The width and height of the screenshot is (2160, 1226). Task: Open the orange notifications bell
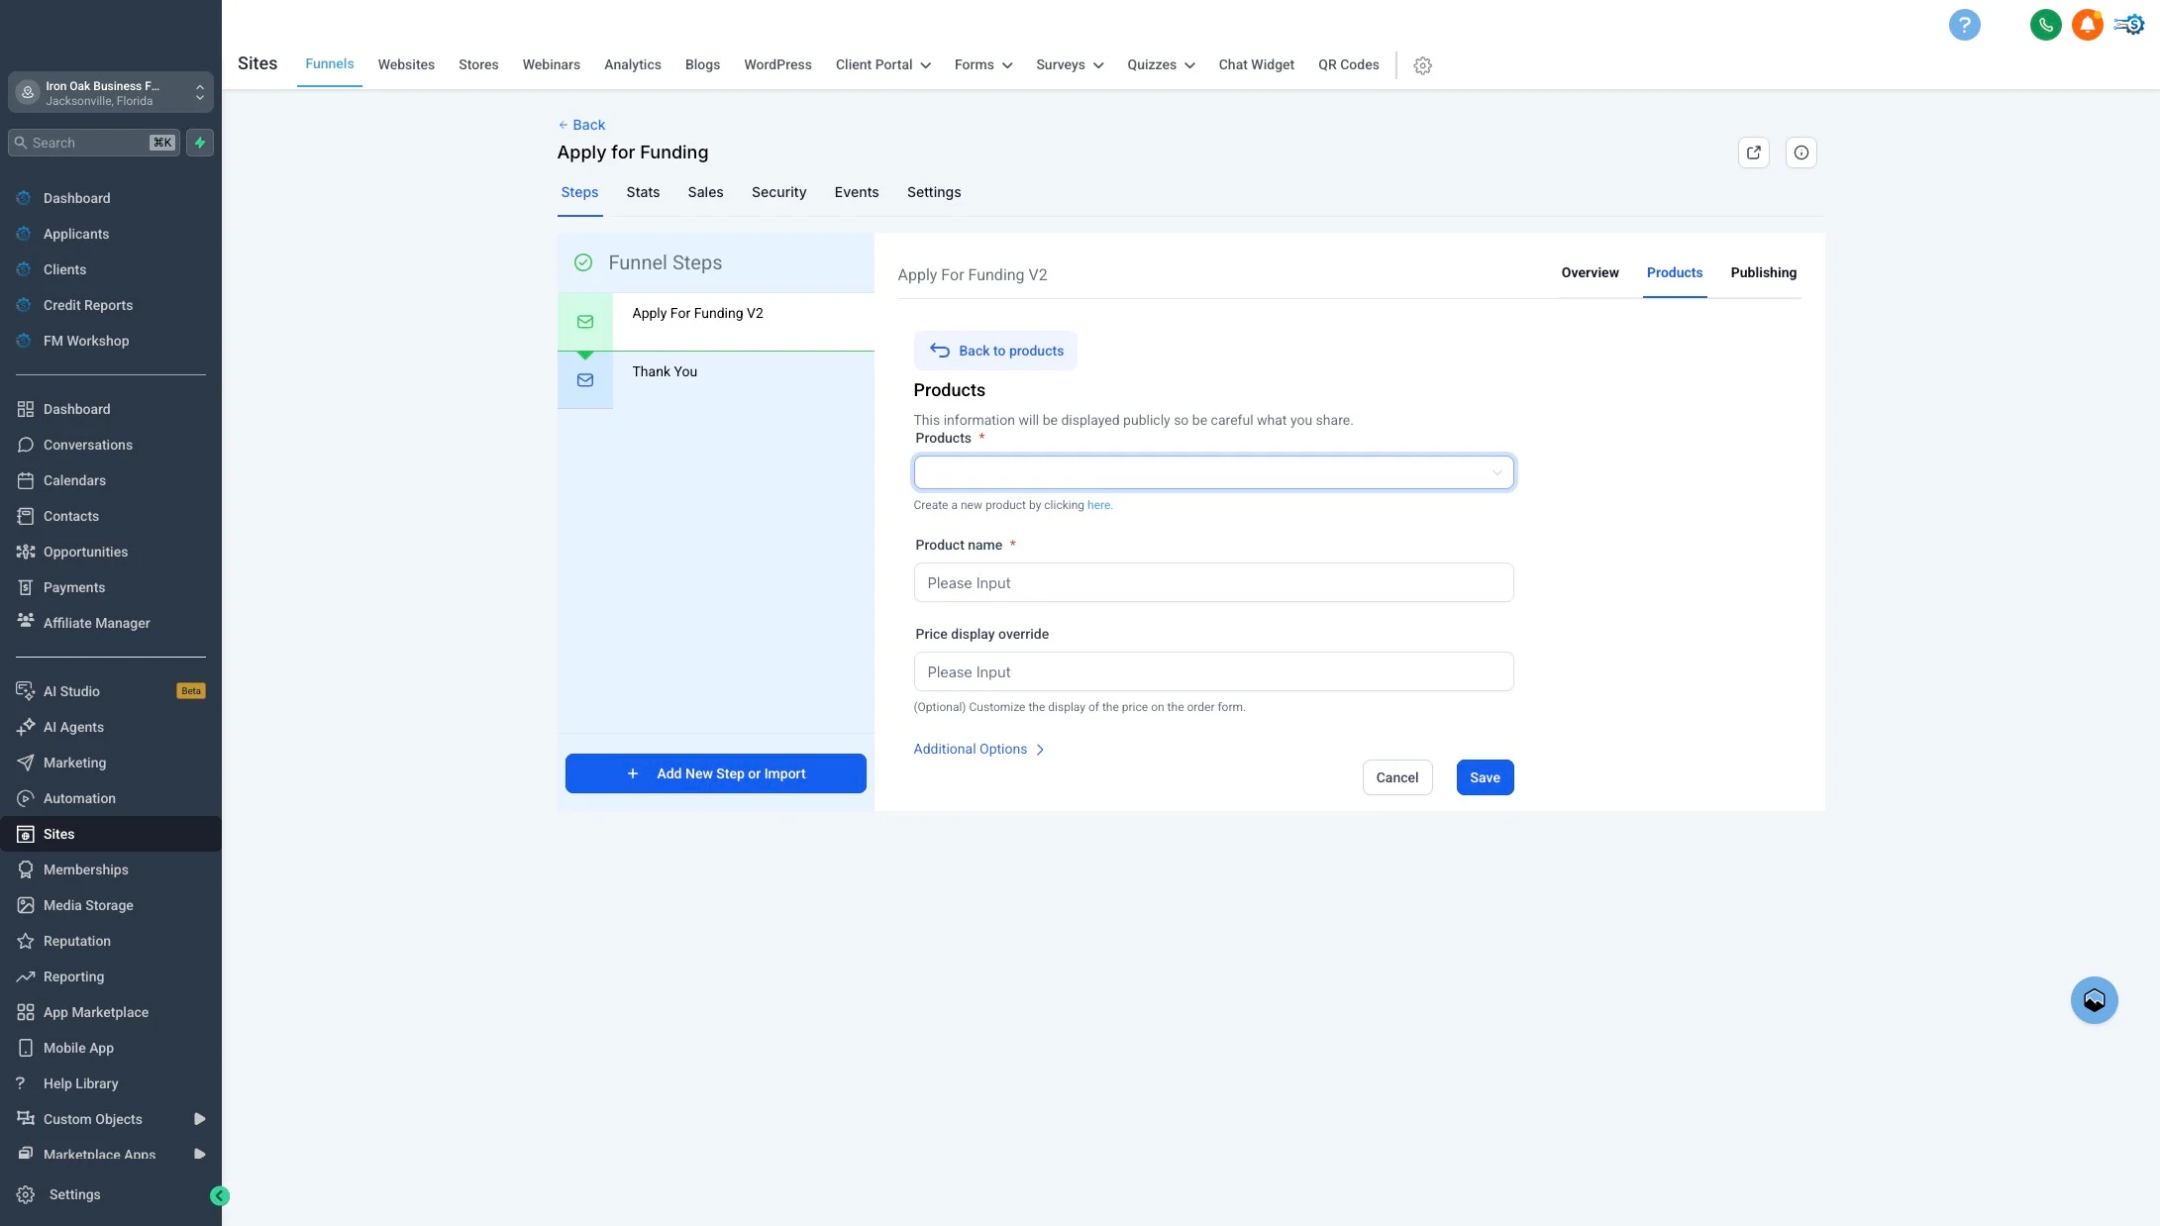(2087, 25)
